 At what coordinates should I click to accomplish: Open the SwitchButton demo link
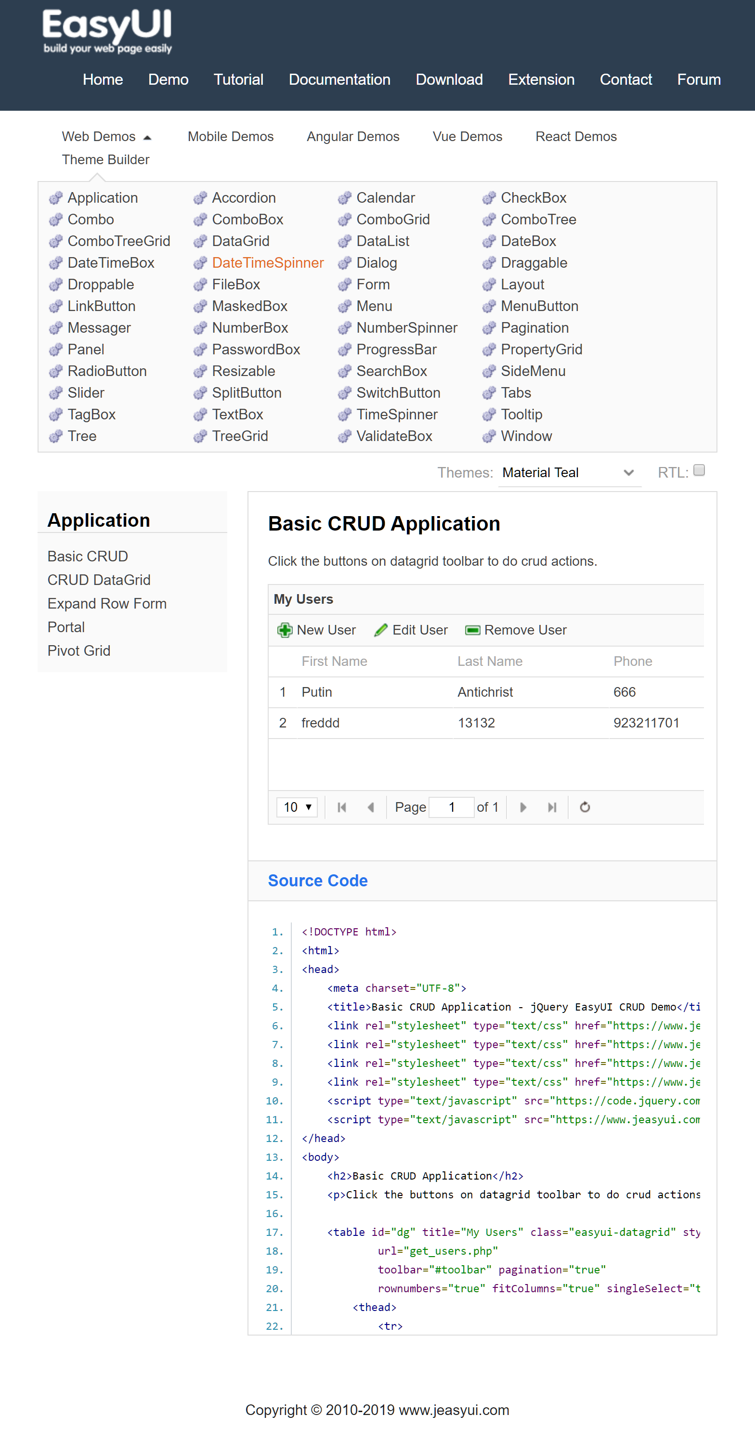click(398, 393)
